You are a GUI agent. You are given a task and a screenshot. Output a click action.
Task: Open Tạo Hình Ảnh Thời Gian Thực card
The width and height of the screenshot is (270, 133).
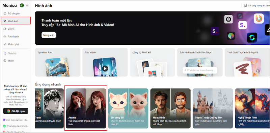pyautogui.click(x=200, y=62)
